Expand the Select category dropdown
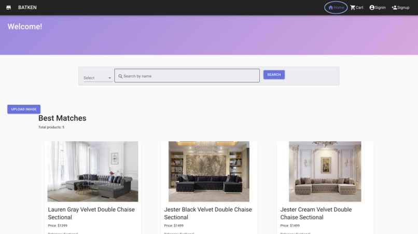This screenshot has height=234, width=418. point(97,78)
